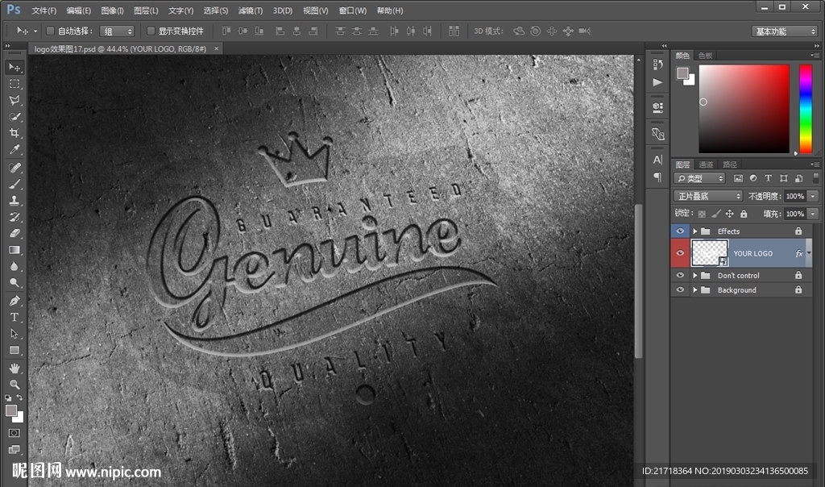Screen dimensions: 825x487
Task: Pick the Dodge tool
Action: (x=15, y=282)
